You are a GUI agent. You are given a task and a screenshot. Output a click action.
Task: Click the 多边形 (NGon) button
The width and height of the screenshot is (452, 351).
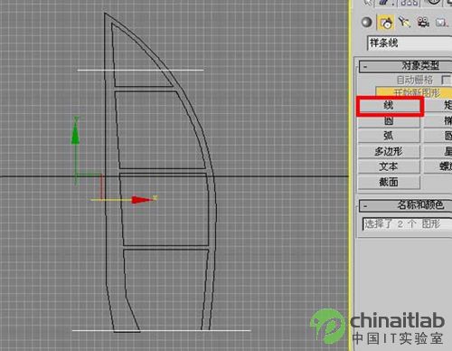point(389,151)
